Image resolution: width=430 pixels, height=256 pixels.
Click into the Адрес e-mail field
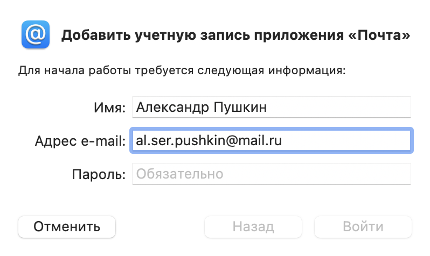point(271,140)
